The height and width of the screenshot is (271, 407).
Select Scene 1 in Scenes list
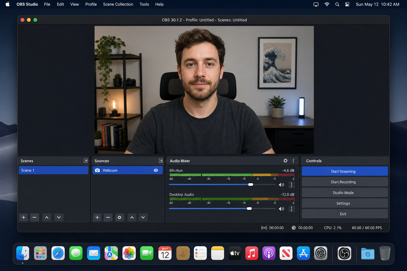tap(54, 170)
